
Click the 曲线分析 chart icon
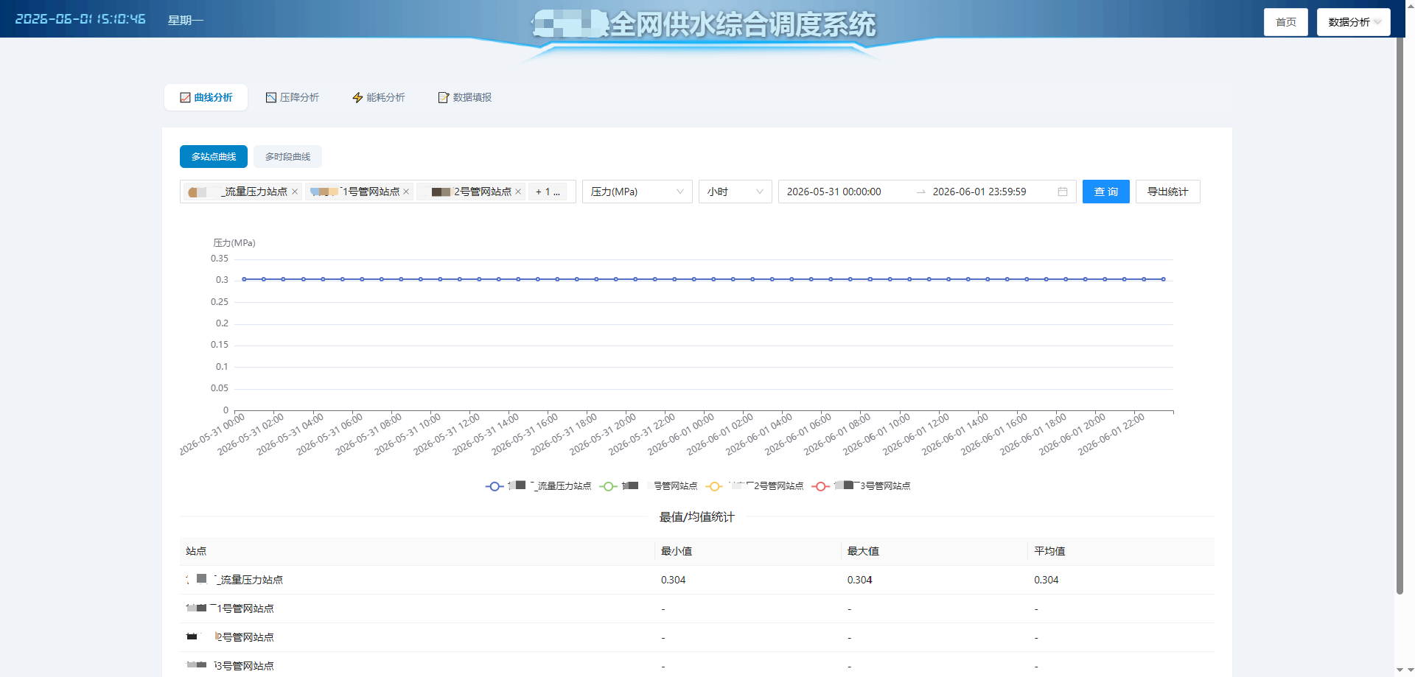click(x=186, y=97)
